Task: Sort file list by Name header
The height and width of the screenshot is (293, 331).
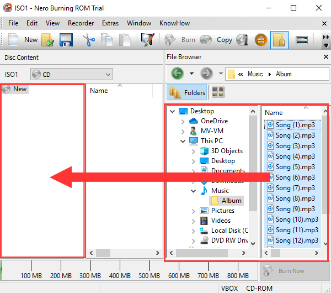Action: coord(291,113)
